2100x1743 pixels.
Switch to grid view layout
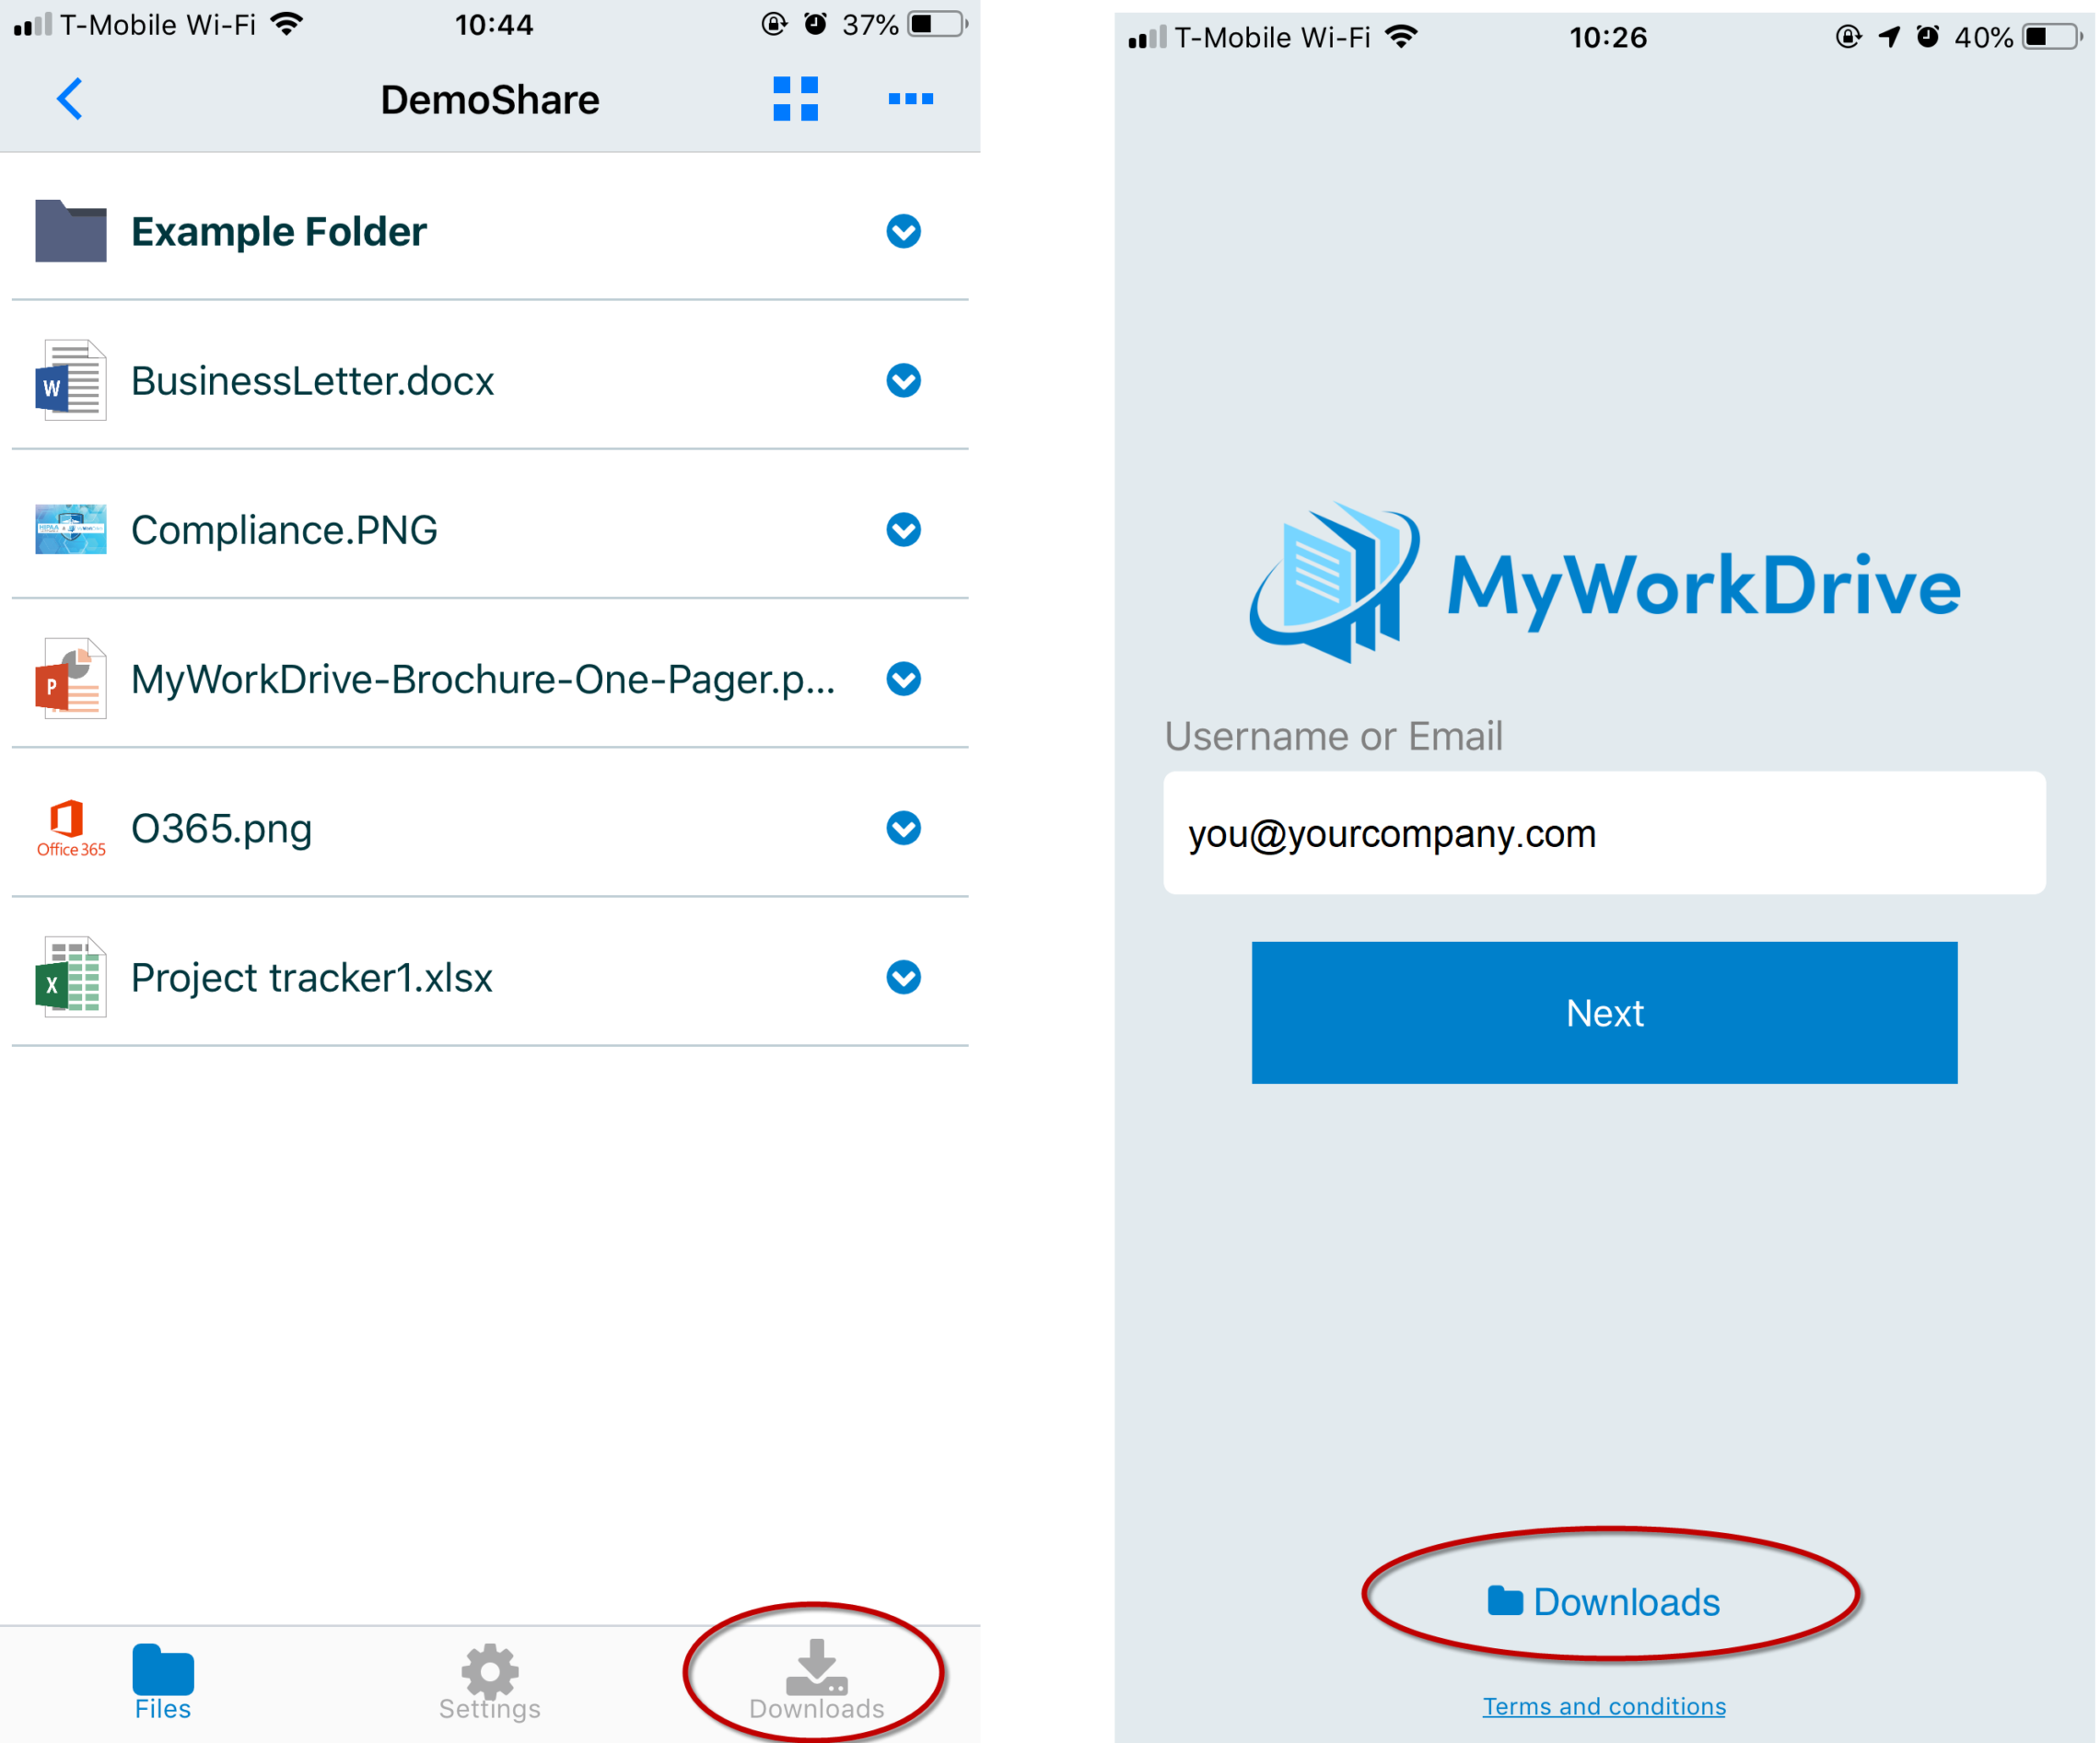[x=795, y=99]
